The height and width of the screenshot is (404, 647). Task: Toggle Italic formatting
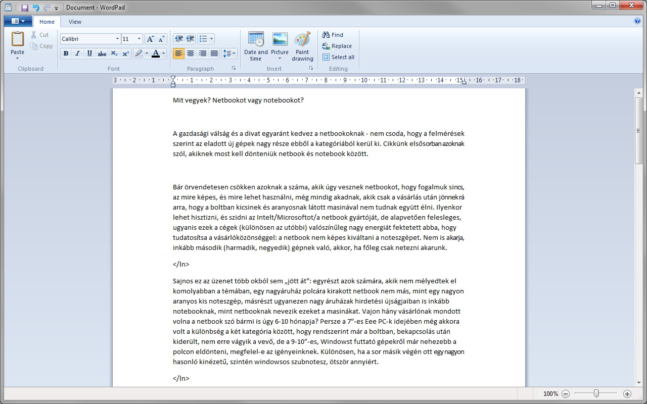(x=77, y=53)
